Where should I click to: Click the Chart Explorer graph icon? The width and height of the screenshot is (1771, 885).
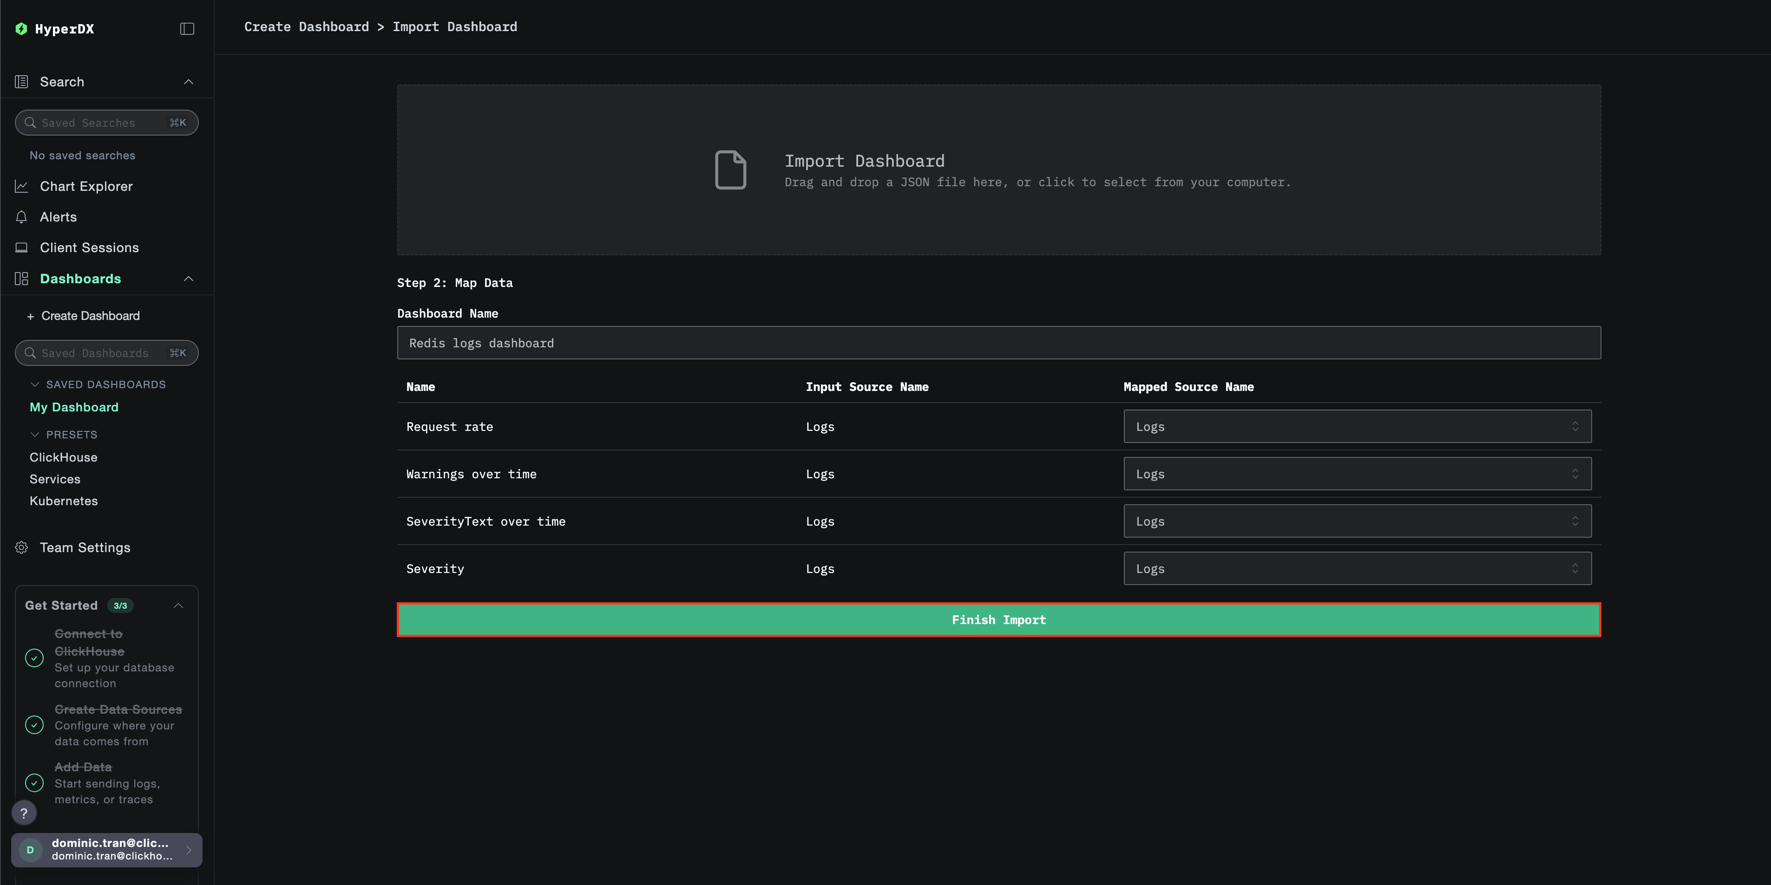coord(21,186)
